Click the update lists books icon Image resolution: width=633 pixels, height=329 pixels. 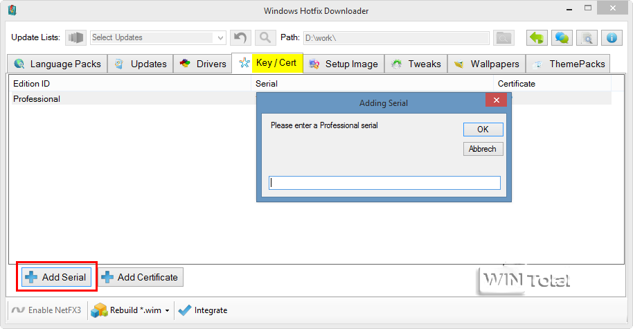76,37
